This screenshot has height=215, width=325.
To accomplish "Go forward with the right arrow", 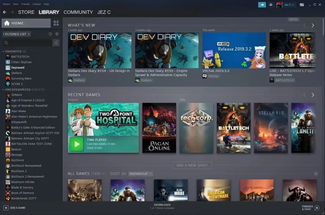I will 12,12.
